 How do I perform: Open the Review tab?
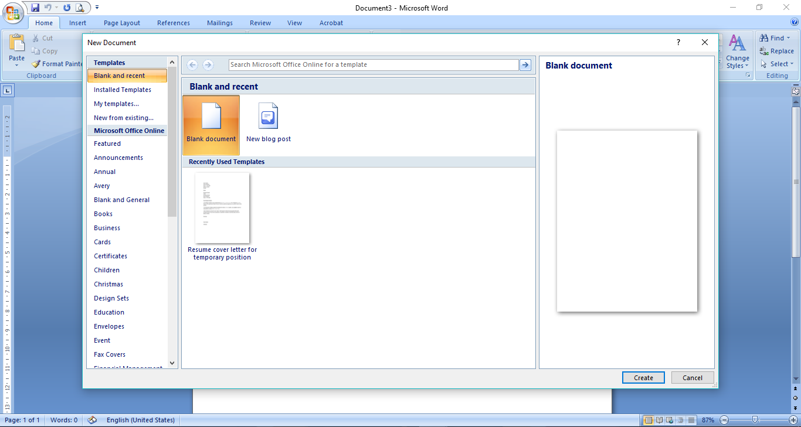tap(260, 23)
